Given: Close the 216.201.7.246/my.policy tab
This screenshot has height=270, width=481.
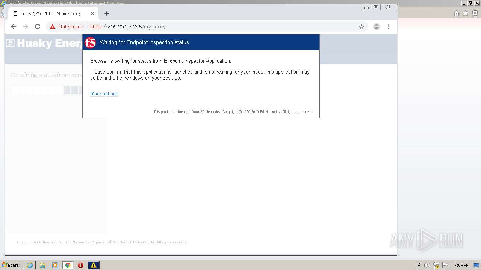Looking at the screenshot, I should (92, 13).
